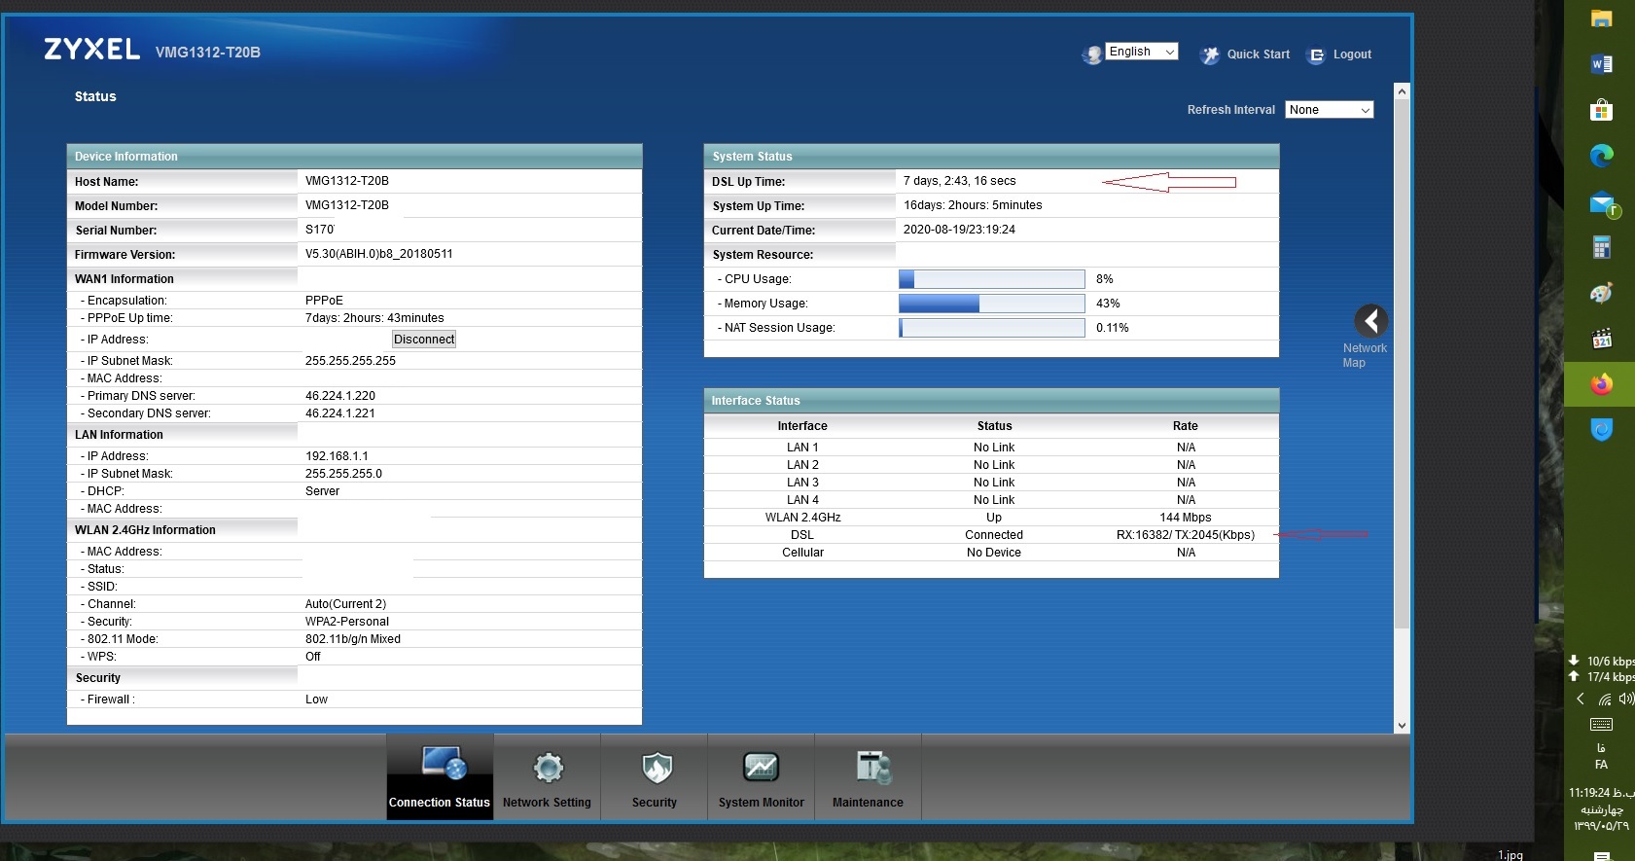Click the Quick Start link

click(1259, 54)
